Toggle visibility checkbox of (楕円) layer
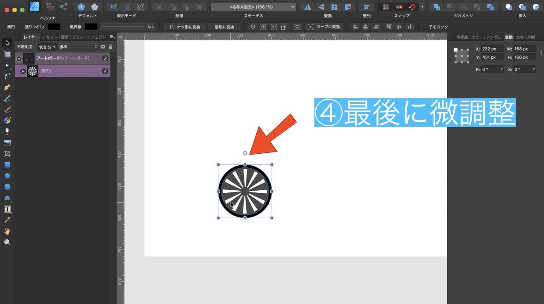The width and height of the screenshot is (544, 304). point(105,71)
